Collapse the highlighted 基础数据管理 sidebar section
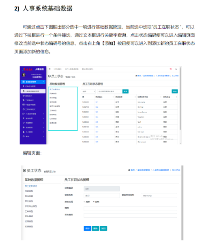208x242 pixels. click(33, 82)
